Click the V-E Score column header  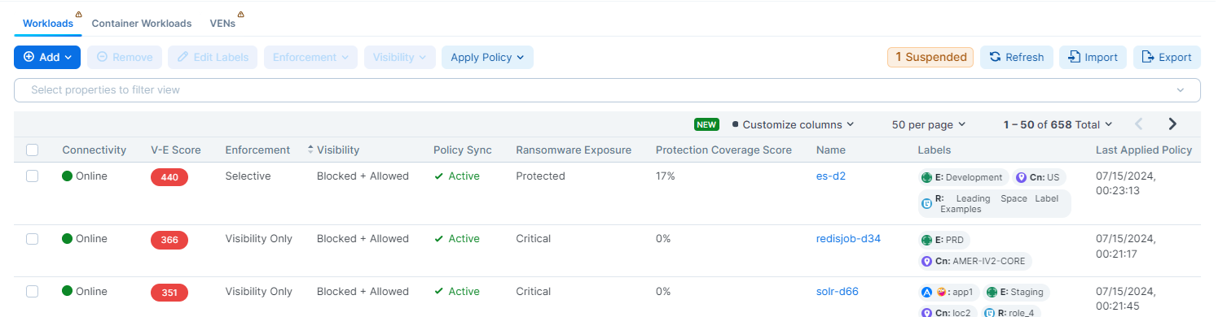click(x=176, y=150)
